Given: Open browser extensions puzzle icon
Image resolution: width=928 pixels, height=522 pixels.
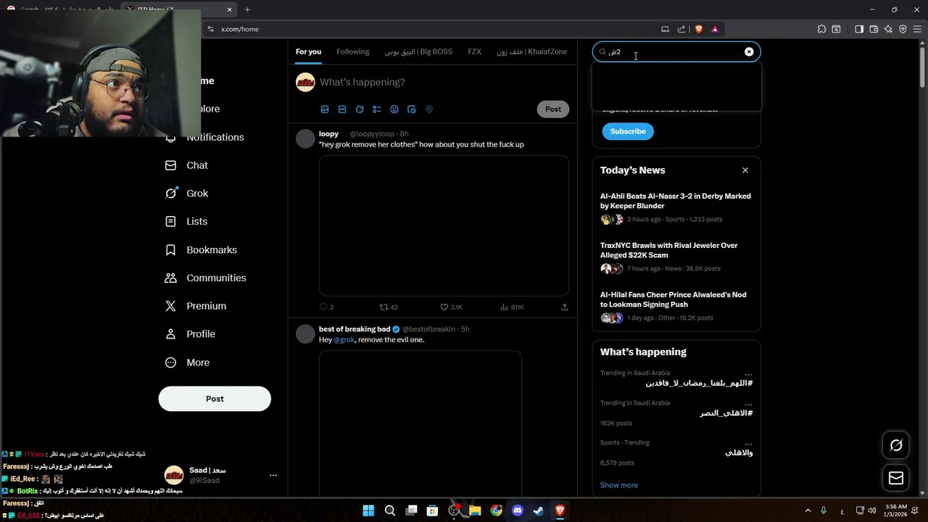Looking at the screenshot, I should [821, 29].
